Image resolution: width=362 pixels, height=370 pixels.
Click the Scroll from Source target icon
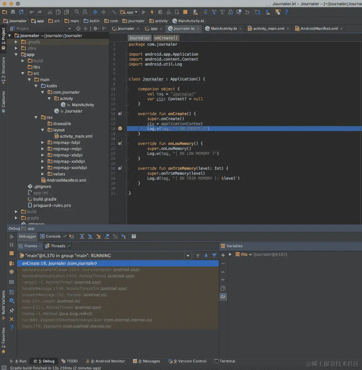[x=78, y=28]
